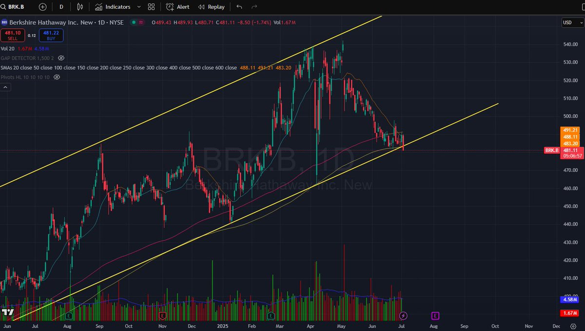Click the purple upcoming earnings E marker
585x331 pixels.
(435, 316)
